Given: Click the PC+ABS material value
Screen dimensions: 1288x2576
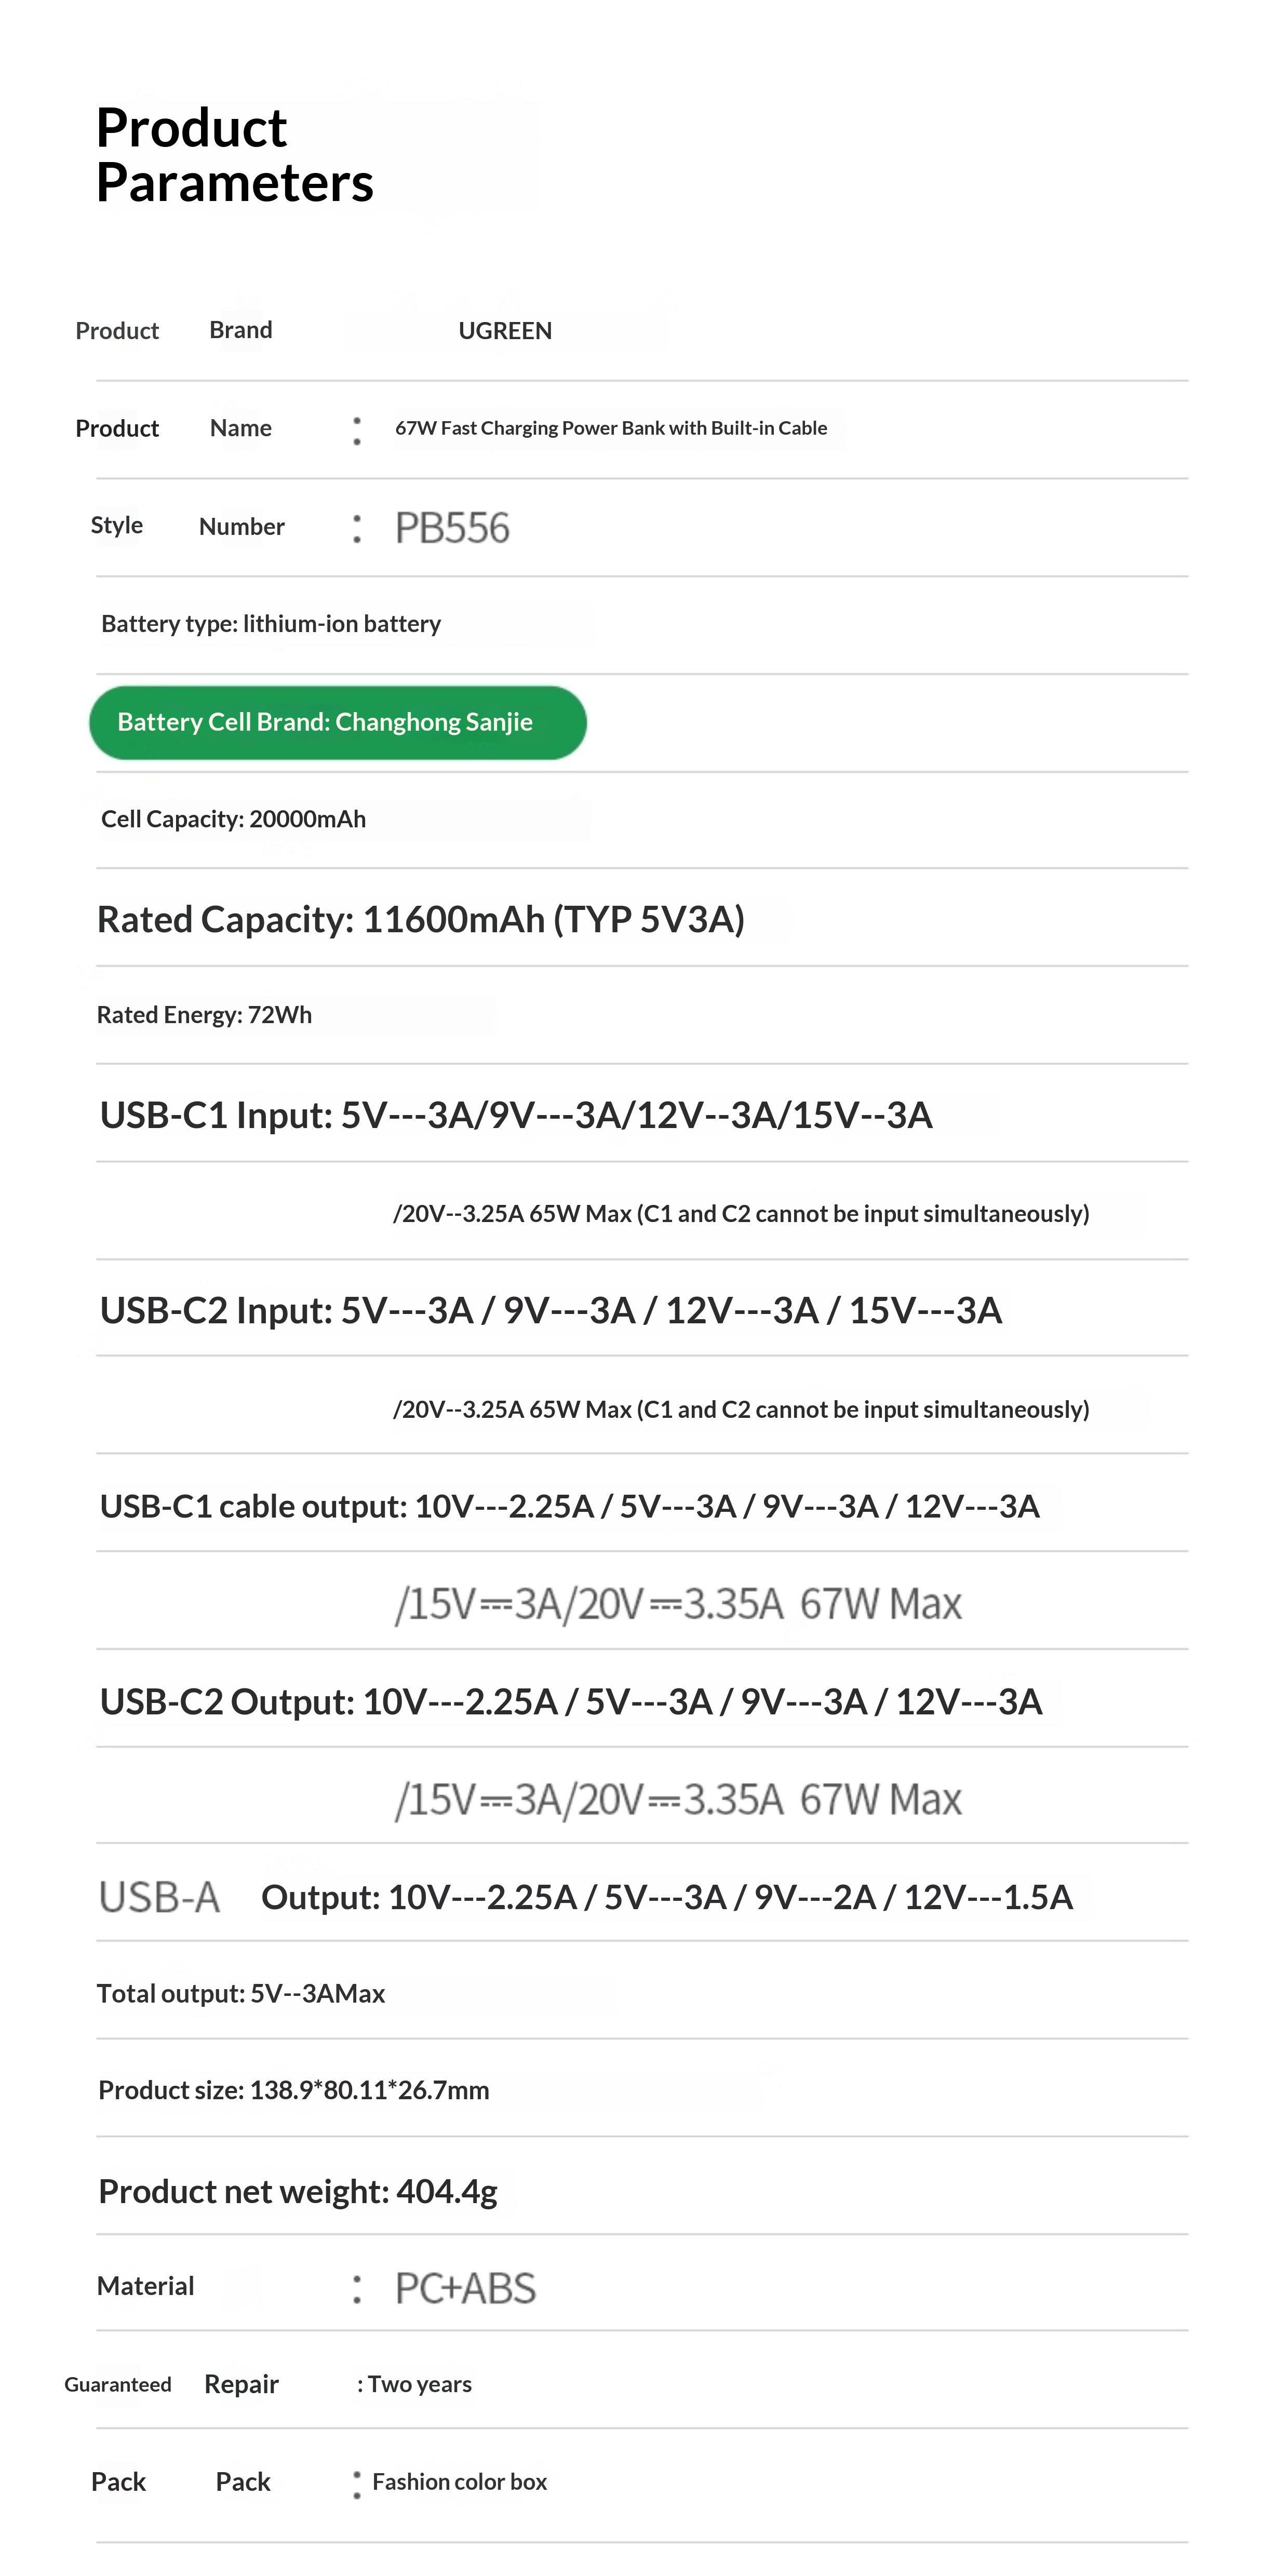Looking at the screenshot, I should click(465, 2288).
